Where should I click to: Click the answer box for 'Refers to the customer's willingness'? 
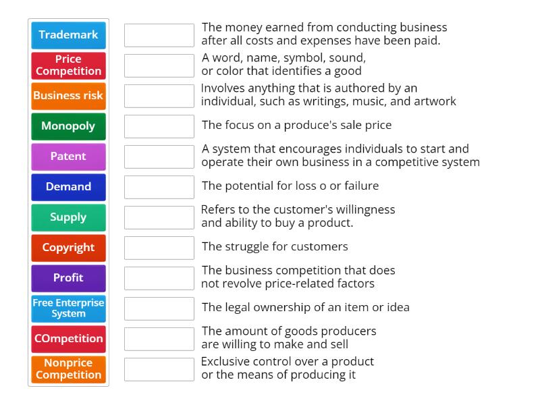159,217
